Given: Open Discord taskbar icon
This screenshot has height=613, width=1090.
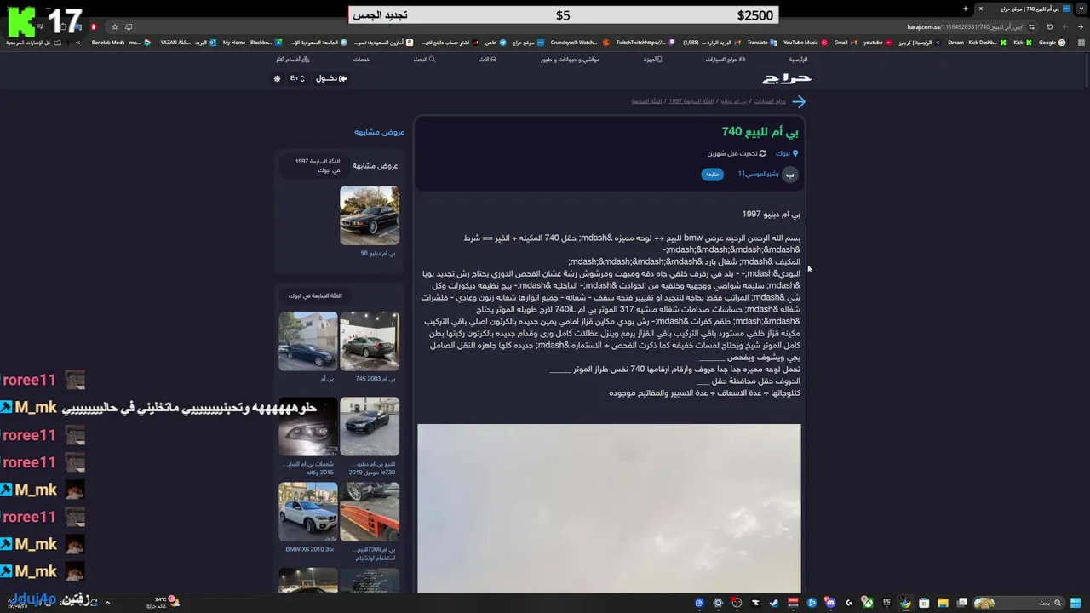Looking at the screenshot, I should click(x=830, y=603).
